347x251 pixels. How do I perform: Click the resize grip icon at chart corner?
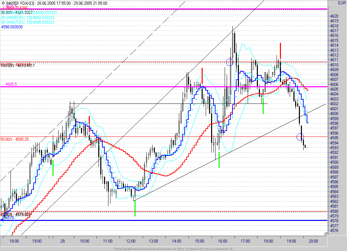coord(326,234)
